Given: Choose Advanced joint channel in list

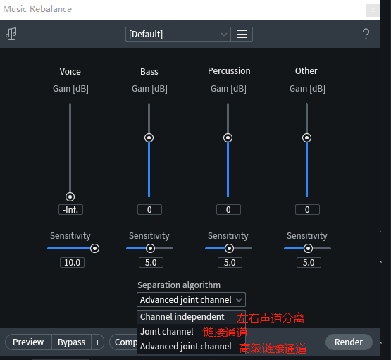Looking at the screenshot, I should click(x=191, y=347).
